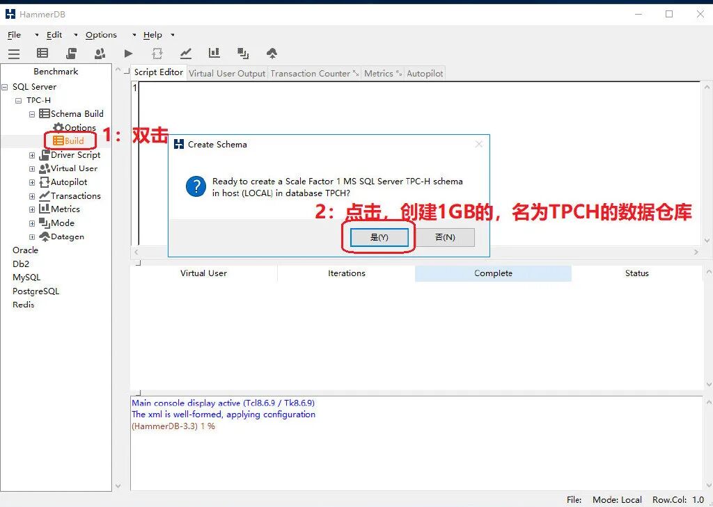Switch to the Virtual User Output tab

[x=227, y=74]
